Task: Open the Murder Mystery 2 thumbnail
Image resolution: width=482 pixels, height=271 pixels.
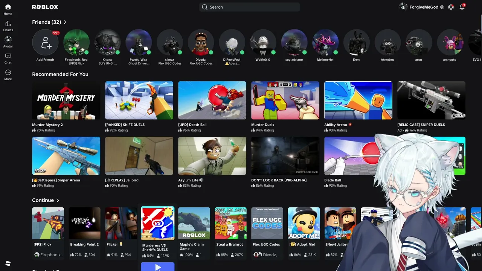Action: (x=66, y=100)
